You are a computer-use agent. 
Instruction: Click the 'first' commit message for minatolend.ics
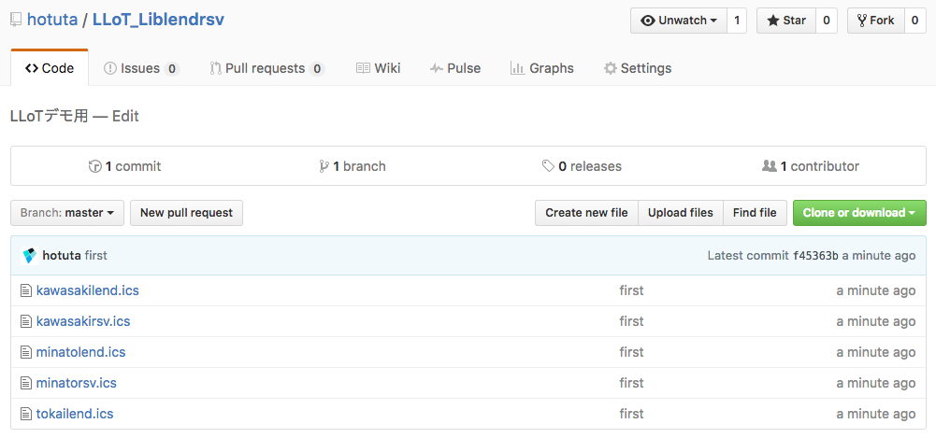(631, 352)
